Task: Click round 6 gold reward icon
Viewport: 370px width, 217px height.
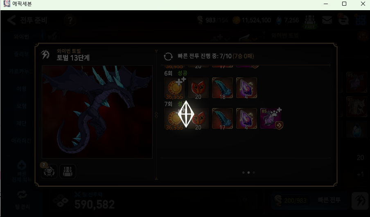Action: pyautogui.click(x=174, y=88)
